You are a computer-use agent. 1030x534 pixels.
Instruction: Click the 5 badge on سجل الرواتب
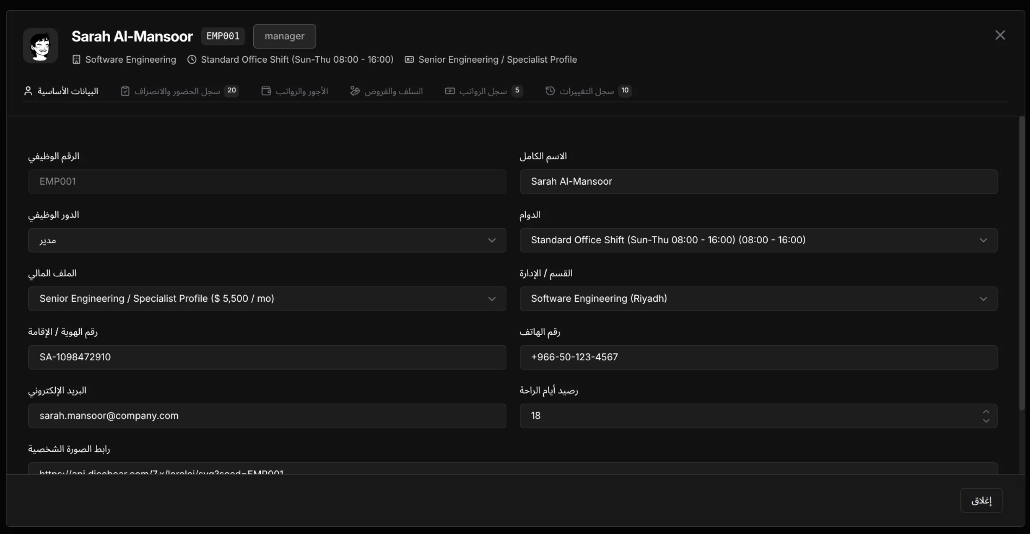point(517,91)
